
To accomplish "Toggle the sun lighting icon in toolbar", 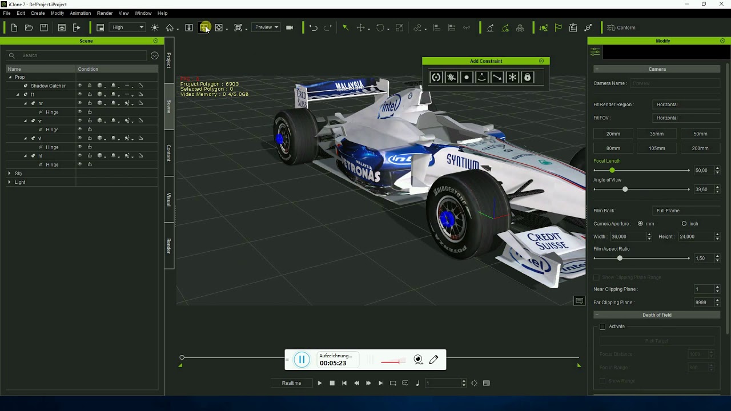I will 155,27.
